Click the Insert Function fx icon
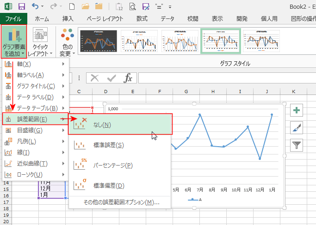The height and width of the screenshot is (225, 316). [128, 78]
